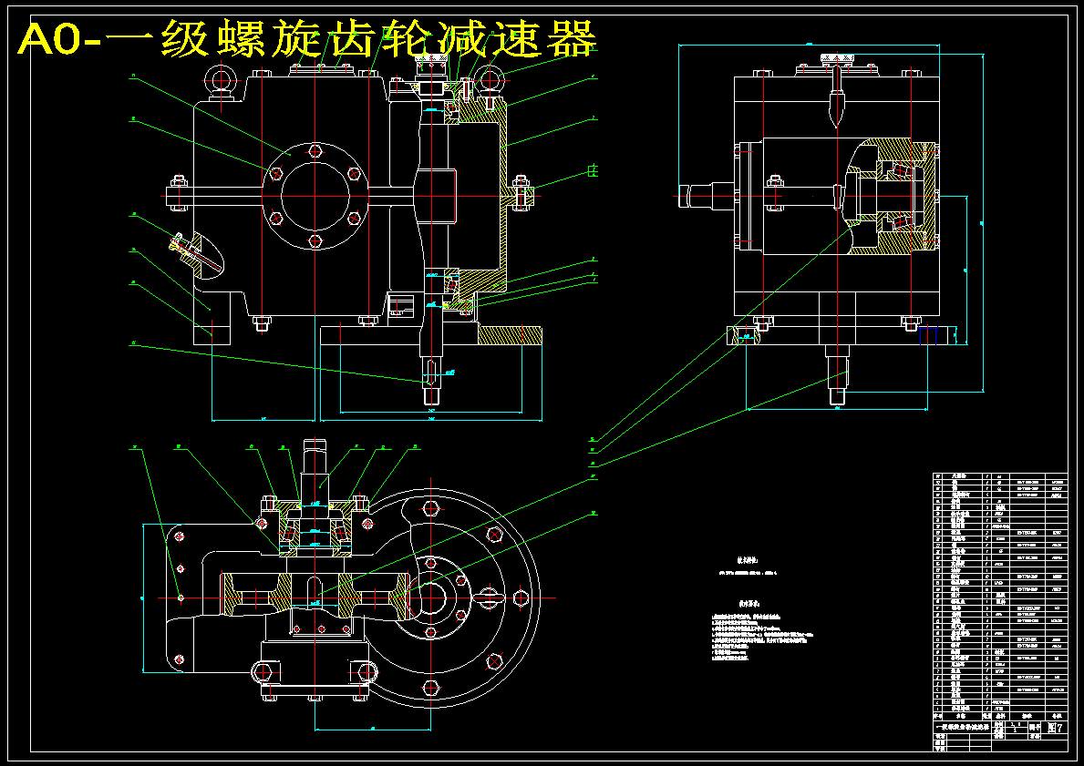Click the parts list table header row
The image size is (1084, 766).
point(1000,717)
